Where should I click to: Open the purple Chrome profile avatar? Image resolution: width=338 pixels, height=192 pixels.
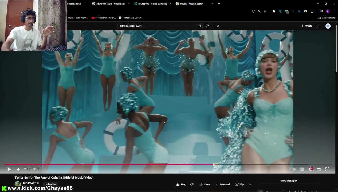point(328,11)
